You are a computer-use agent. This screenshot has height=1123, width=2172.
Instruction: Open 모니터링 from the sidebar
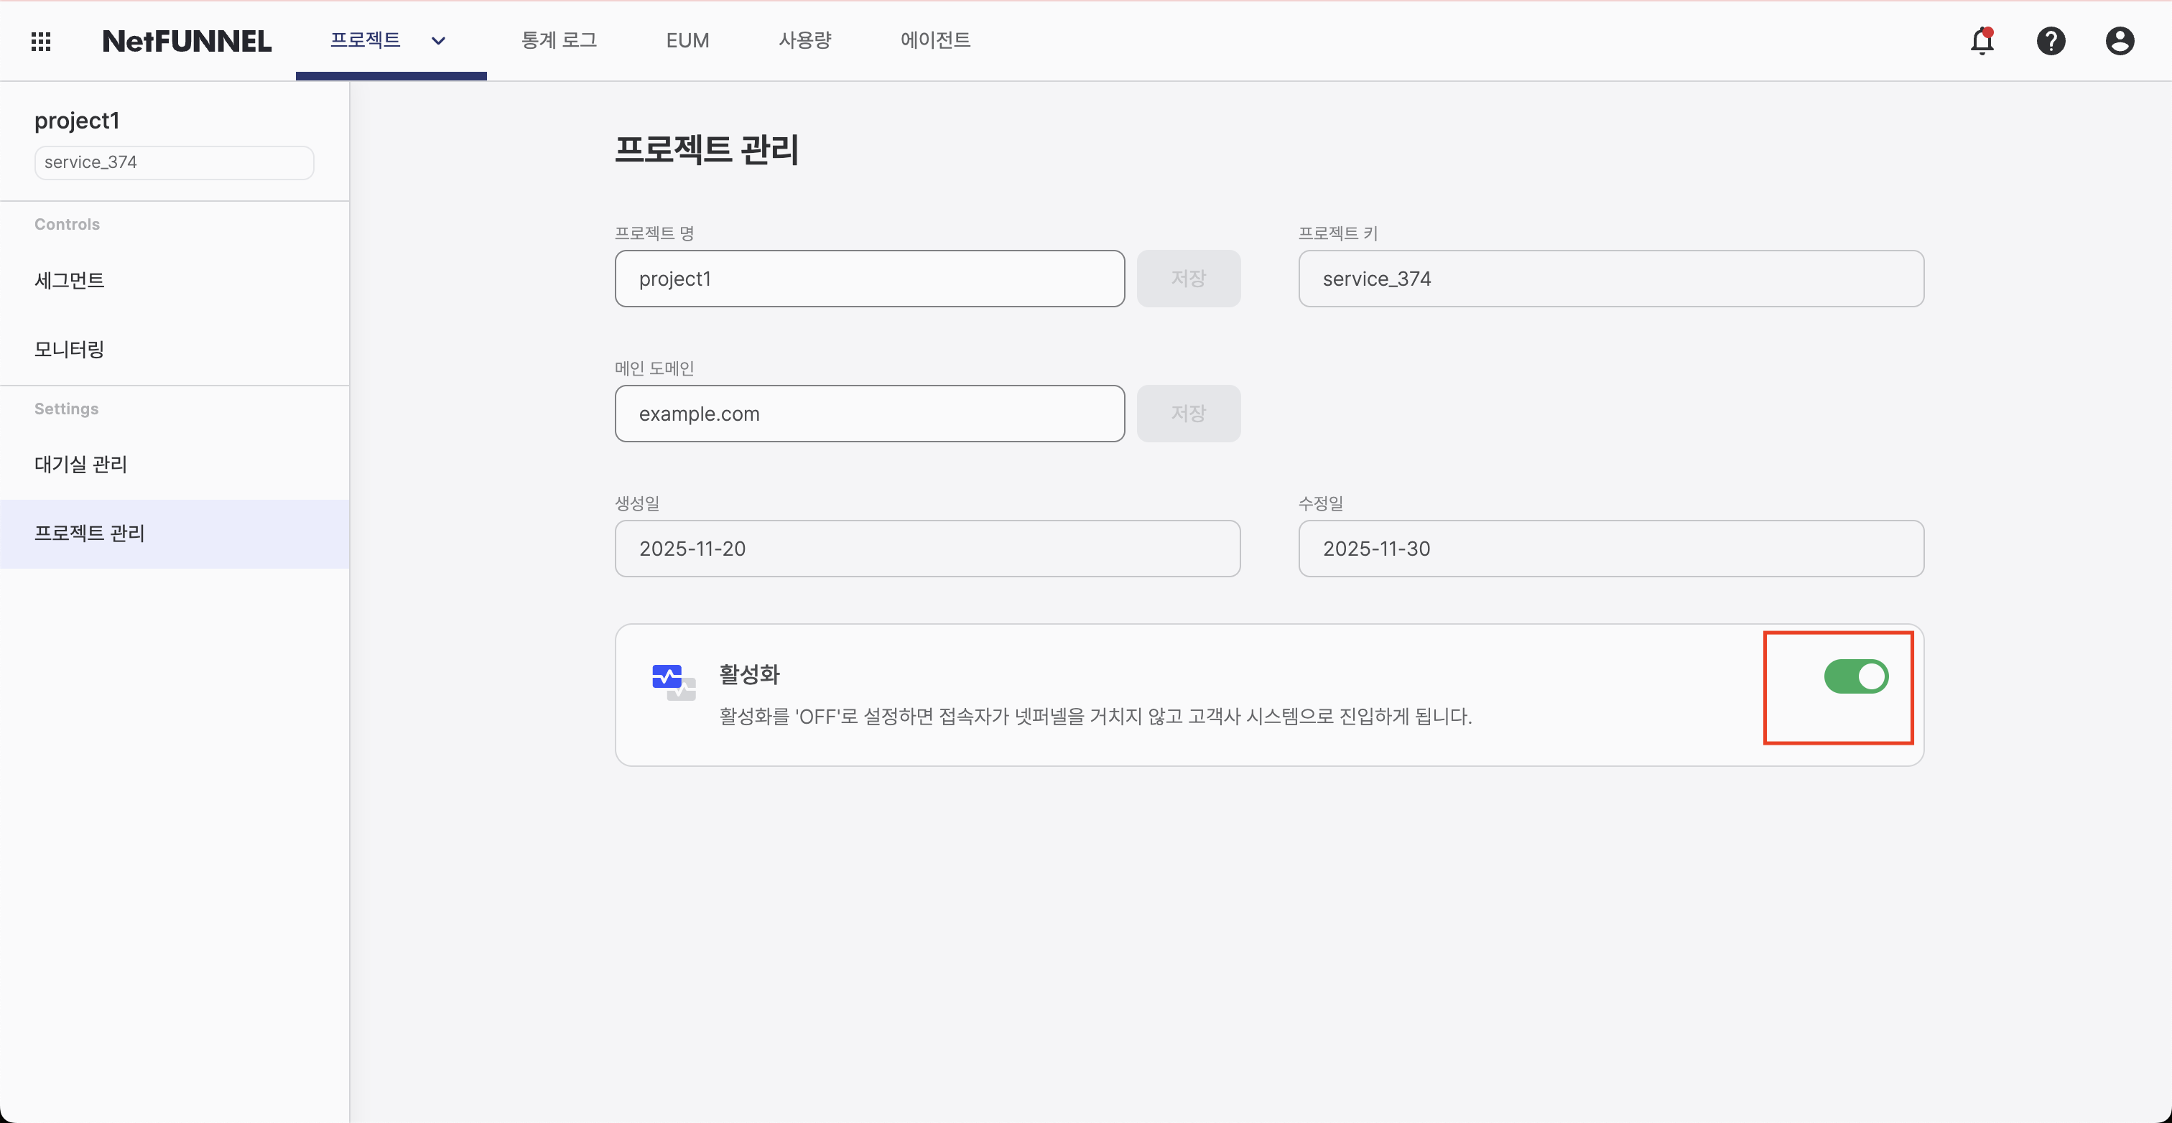pos(68,348)
